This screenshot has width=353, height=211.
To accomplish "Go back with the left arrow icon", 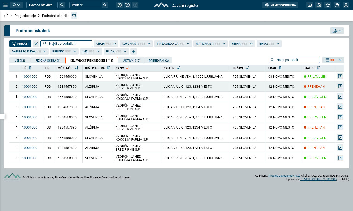I will [119, 5].
